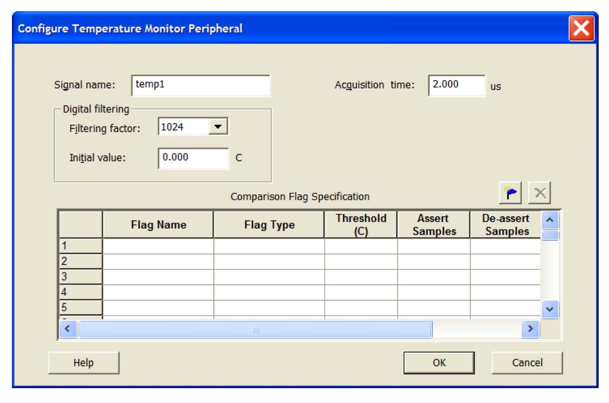Select the Threshold (C) column header
Viewport: 609px width, 403px height.
coord(361,225)
